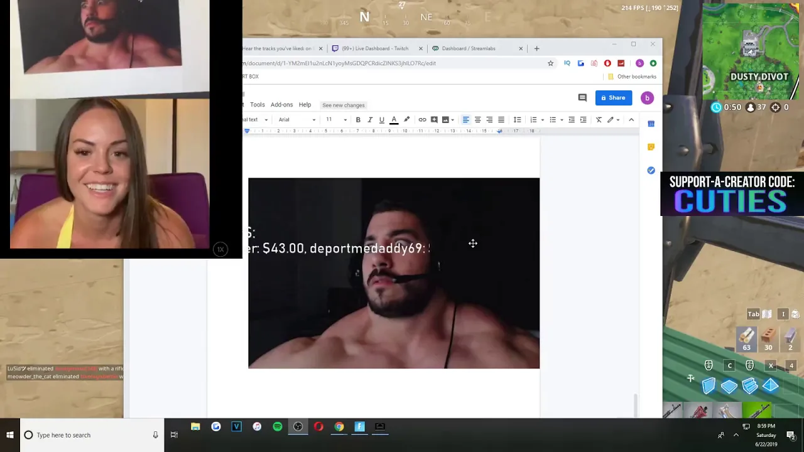
Task: Select right align
Action: coord(489,120)
